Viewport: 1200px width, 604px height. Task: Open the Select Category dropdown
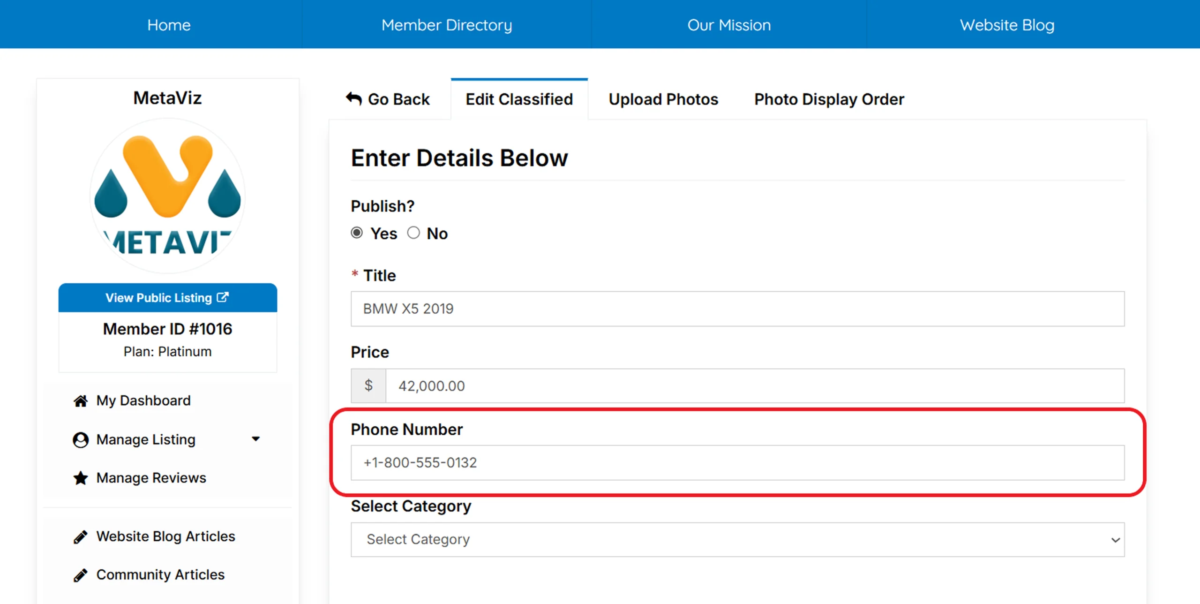[x=737, y=540]
